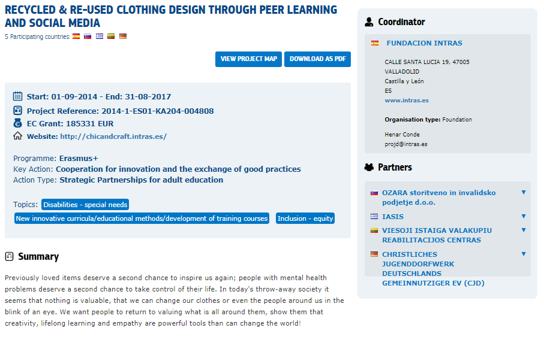The width and height of the screenshot is (544, 337).
Task: Select the Disabilities - special needs topic tag
Action: pyautogui.click(x=85, y=205)
